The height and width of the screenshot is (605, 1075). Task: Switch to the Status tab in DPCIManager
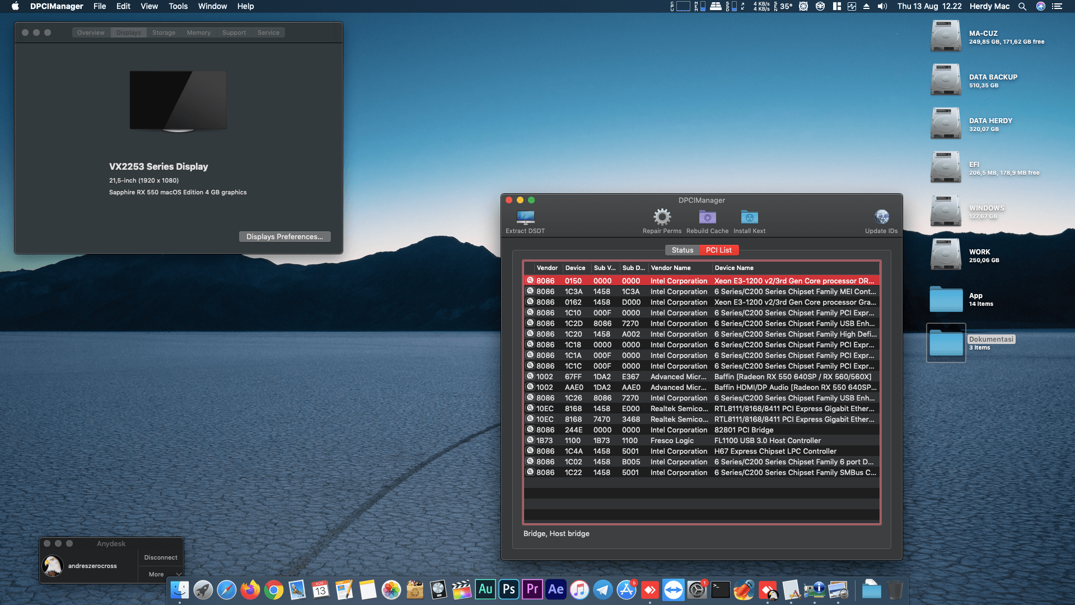pos(683,250)
